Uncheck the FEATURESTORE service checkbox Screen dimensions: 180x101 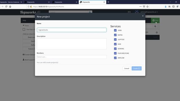point(115,53)
